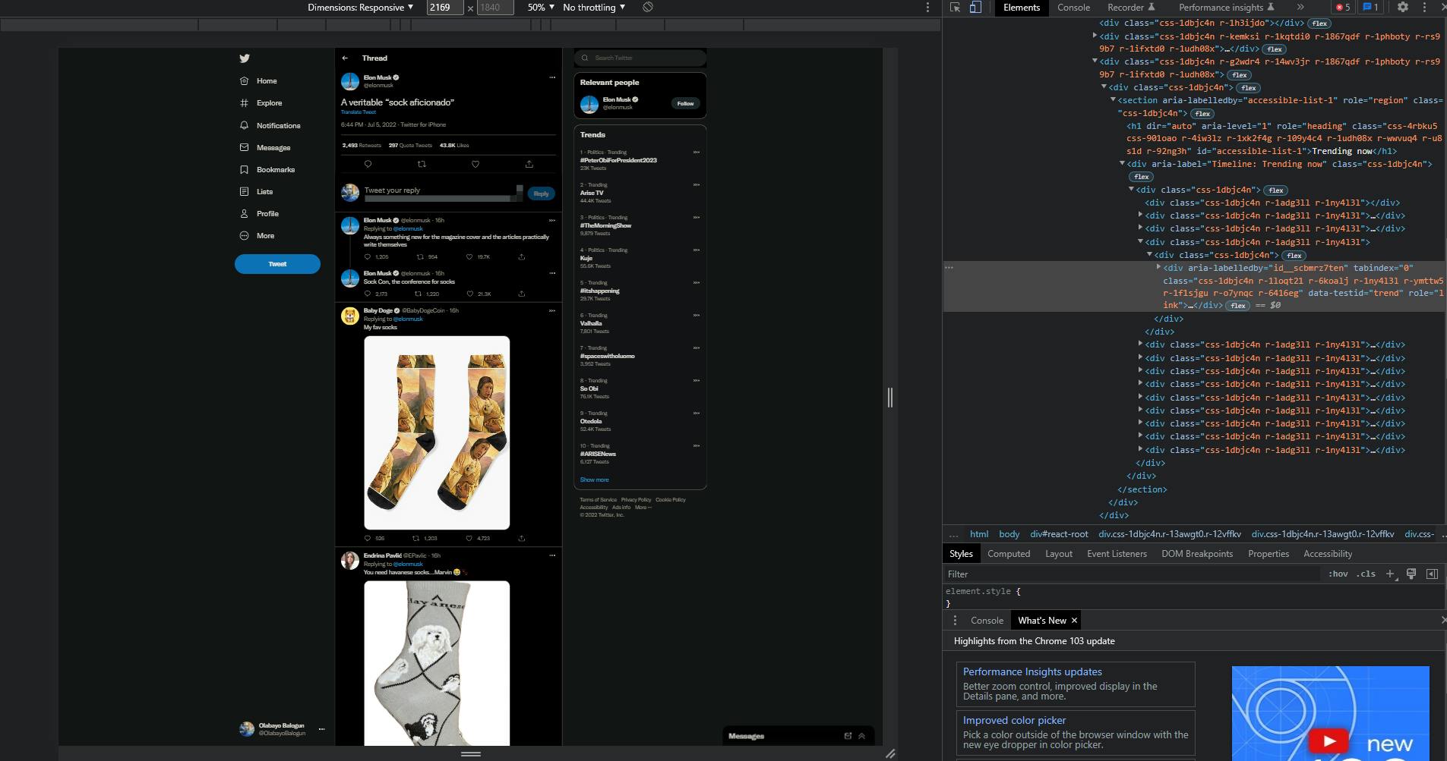Open the red errors counter badge
Screen dimensions: 1447x761
pos(1343,7)
